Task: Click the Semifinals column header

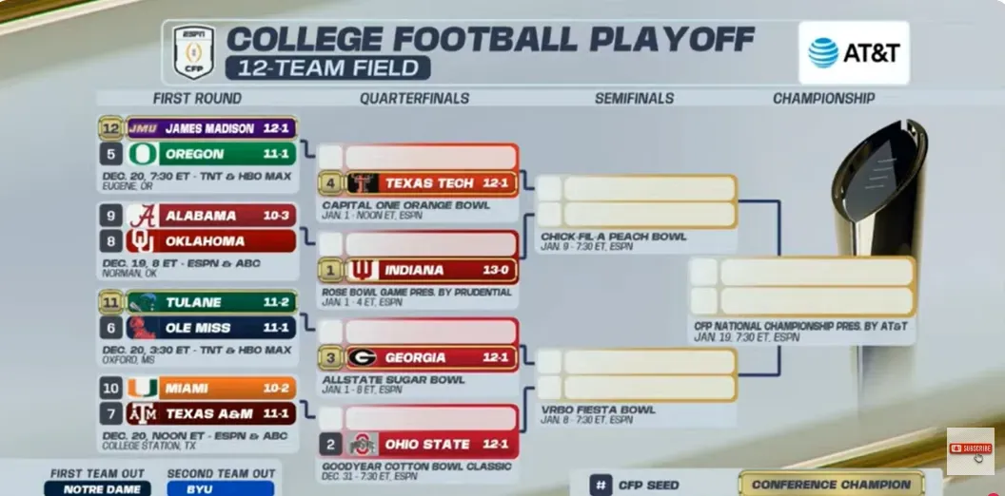Action: [x=634, y=99]
